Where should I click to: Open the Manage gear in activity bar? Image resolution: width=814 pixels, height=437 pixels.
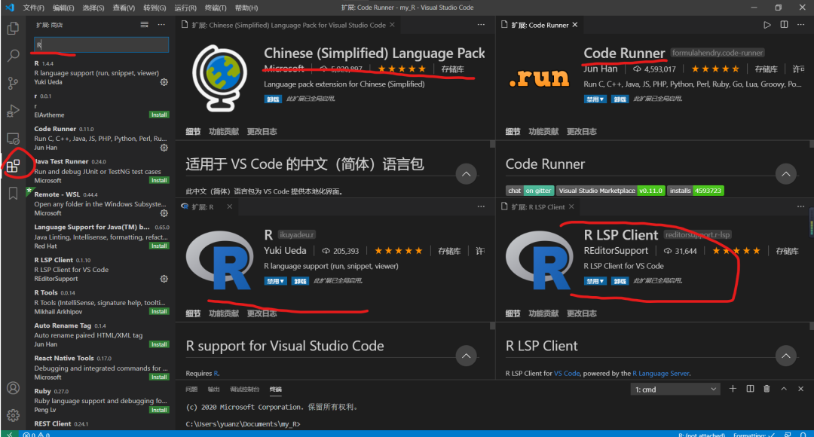[13, 415]
